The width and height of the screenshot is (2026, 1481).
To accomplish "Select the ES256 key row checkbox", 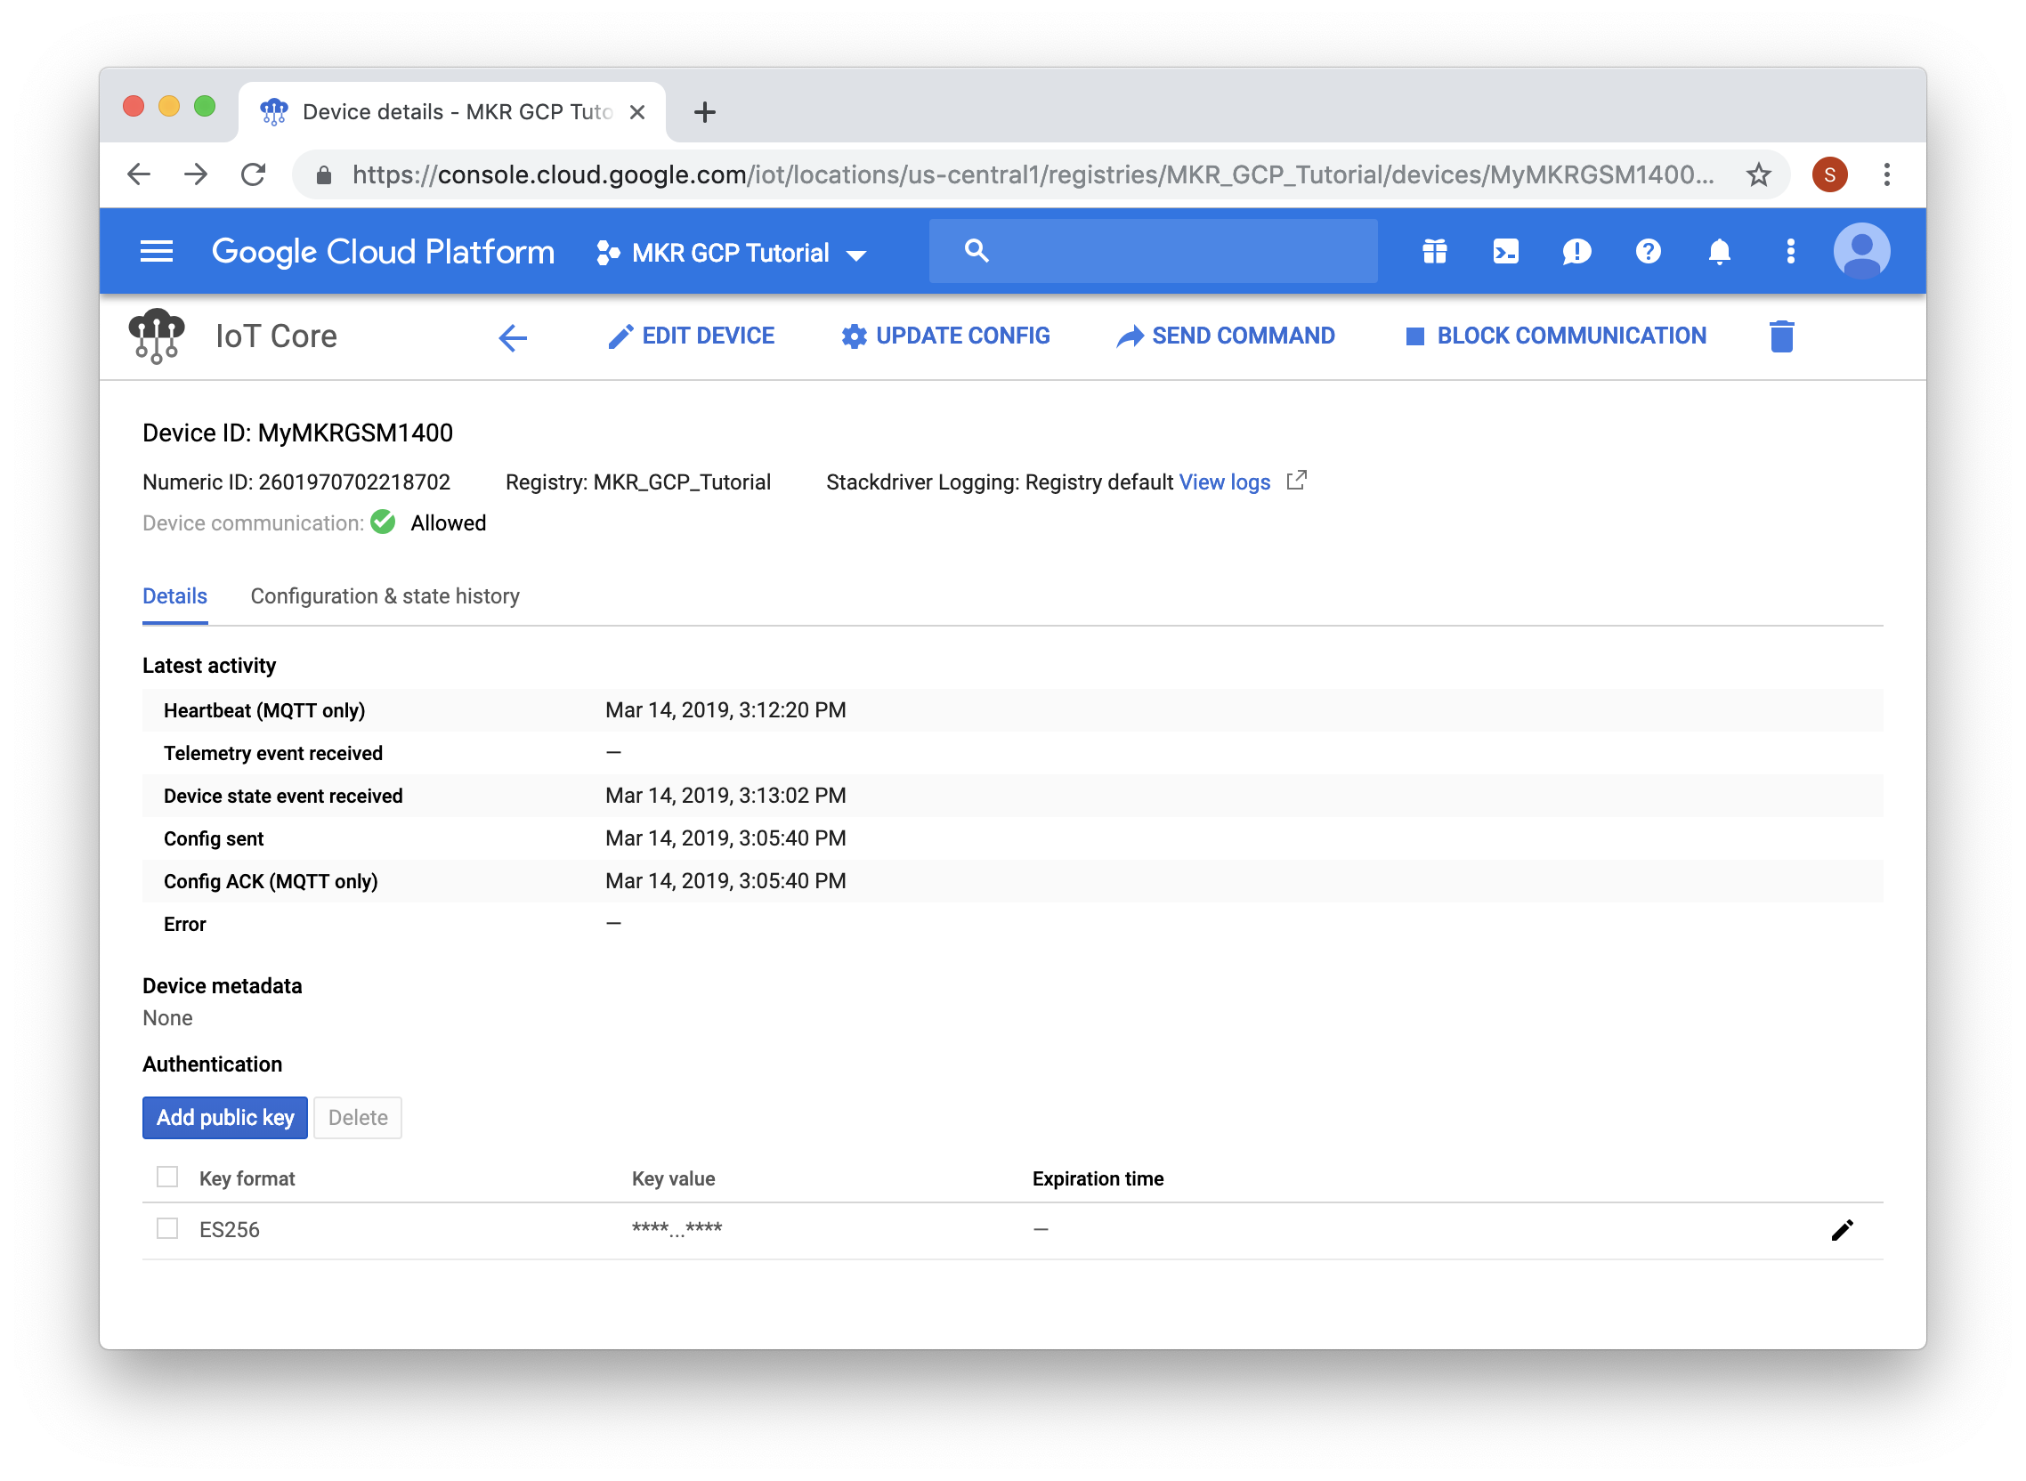I will click(x=166, y=1228).
